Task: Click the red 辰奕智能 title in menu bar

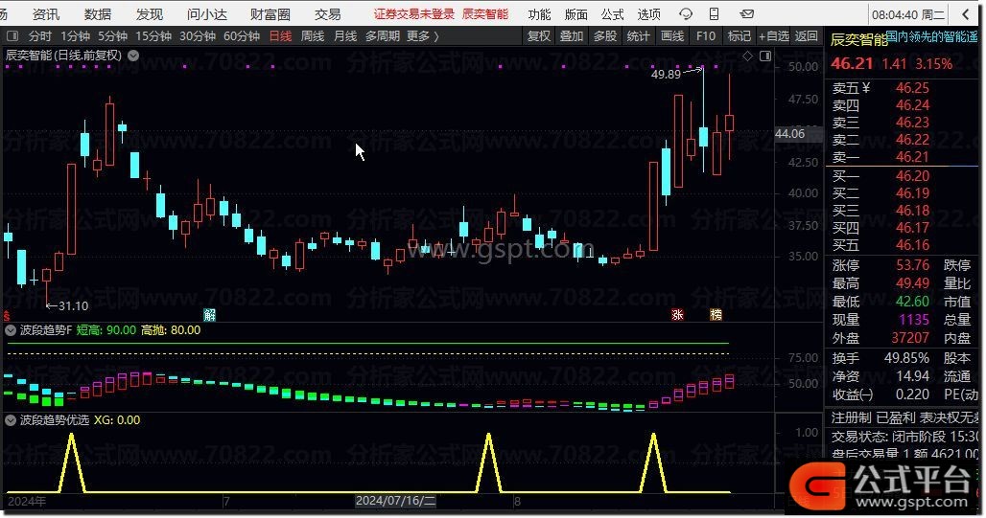Action: 484,13
